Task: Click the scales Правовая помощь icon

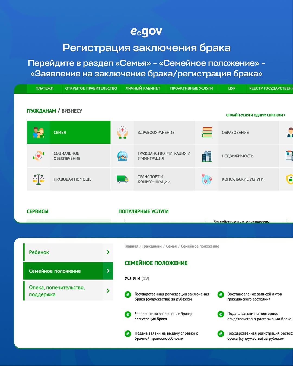Action: click(38, 179)
